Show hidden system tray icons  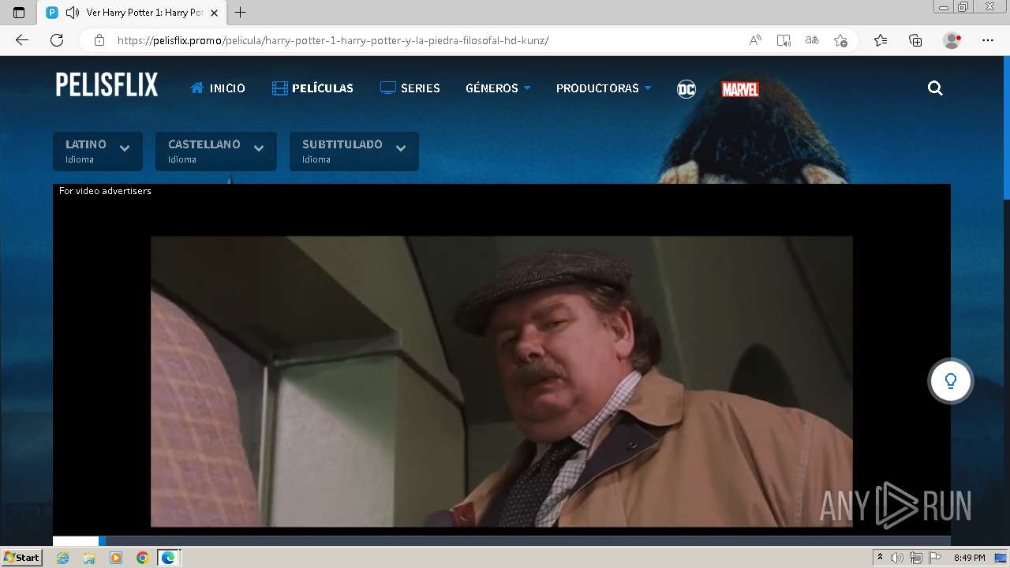[880, 558]
